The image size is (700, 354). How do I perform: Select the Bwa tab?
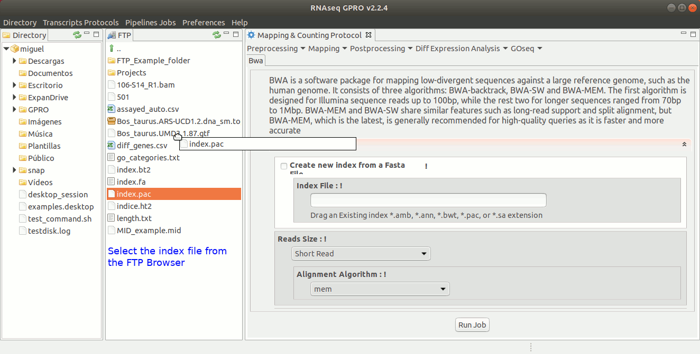(256, 61)
